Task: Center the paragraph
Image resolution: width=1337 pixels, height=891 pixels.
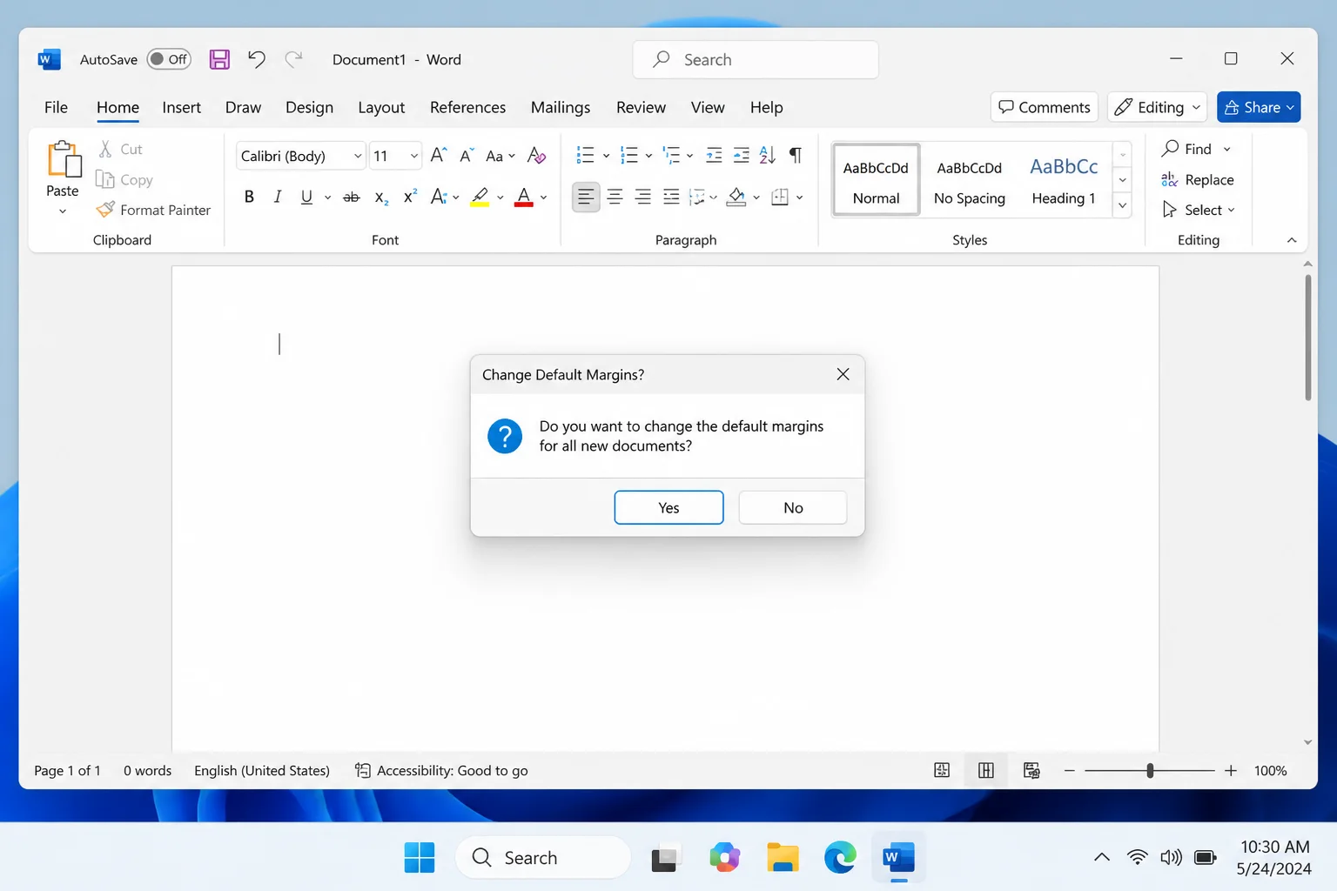Action: coord(615,197)
